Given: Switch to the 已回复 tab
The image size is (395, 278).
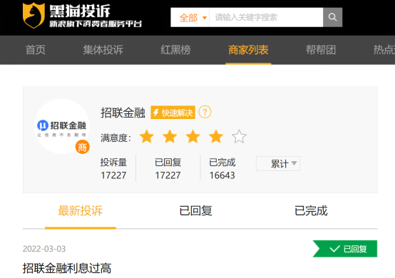Looking at the screenshot, I should click(x=196, y=211).
